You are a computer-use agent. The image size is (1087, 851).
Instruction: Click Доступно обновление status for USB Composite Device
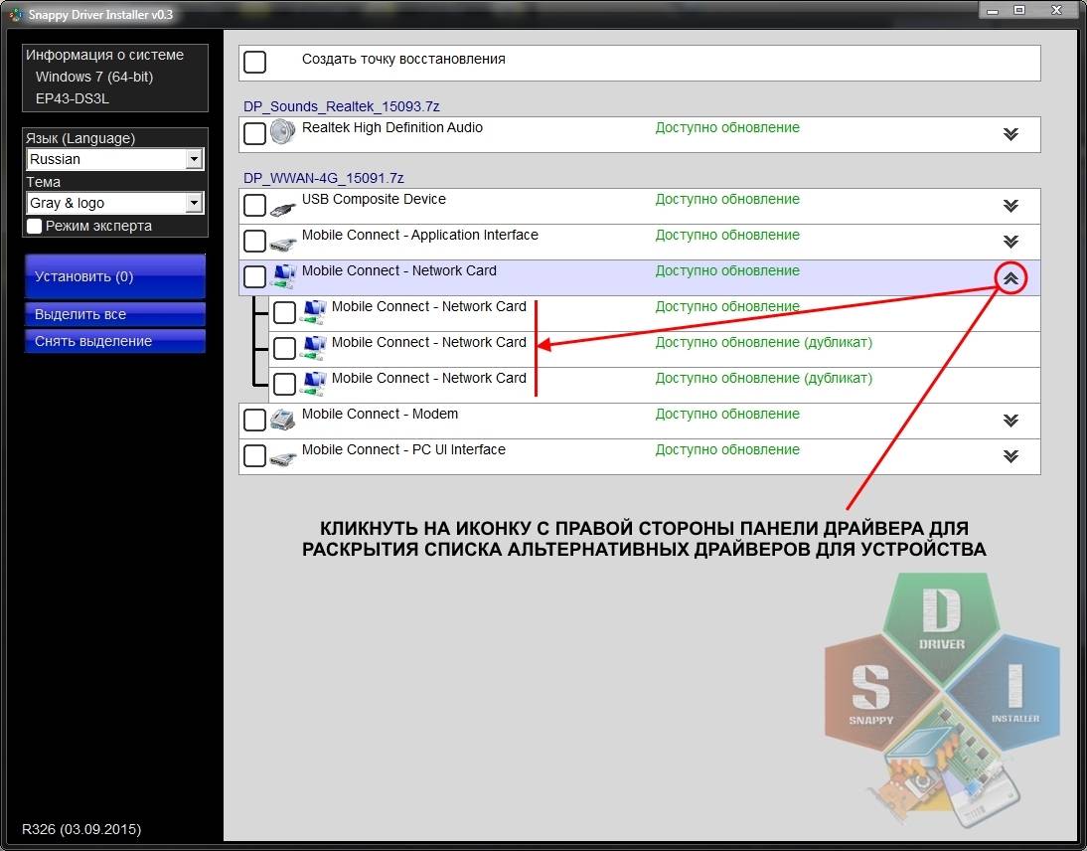tap(727, 199)
